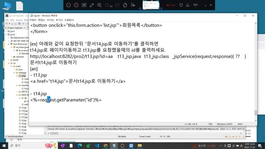The image size is (265, 149).
Task: Select t2.jsp in Project Explorer
Action: 23,120
